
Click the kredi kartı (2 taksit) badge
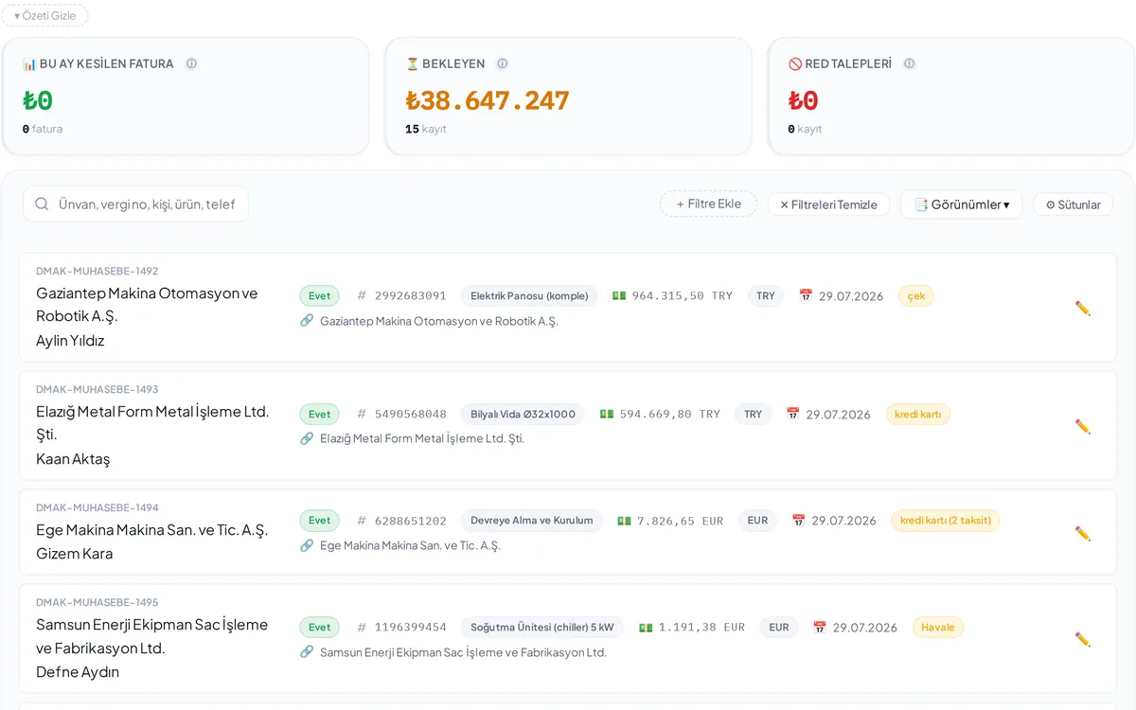pyautogui.click(x=946, y=520)
